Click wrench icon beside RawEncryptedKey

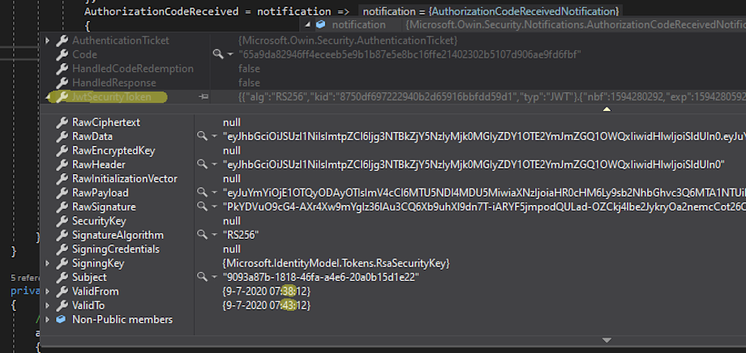(x=62, y=151)
